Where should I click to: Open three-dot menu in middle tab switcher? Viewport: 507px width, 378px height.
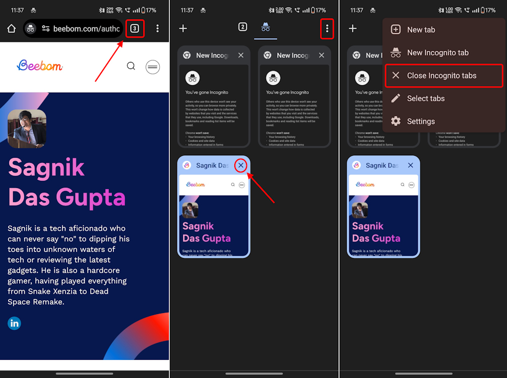click(327, 28)
